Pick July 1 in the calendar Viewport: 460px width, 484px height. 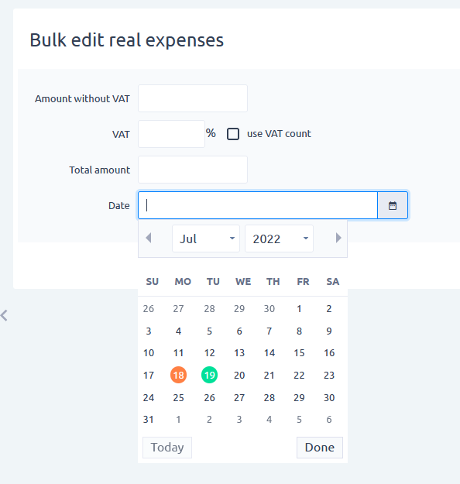pos(299,309)
